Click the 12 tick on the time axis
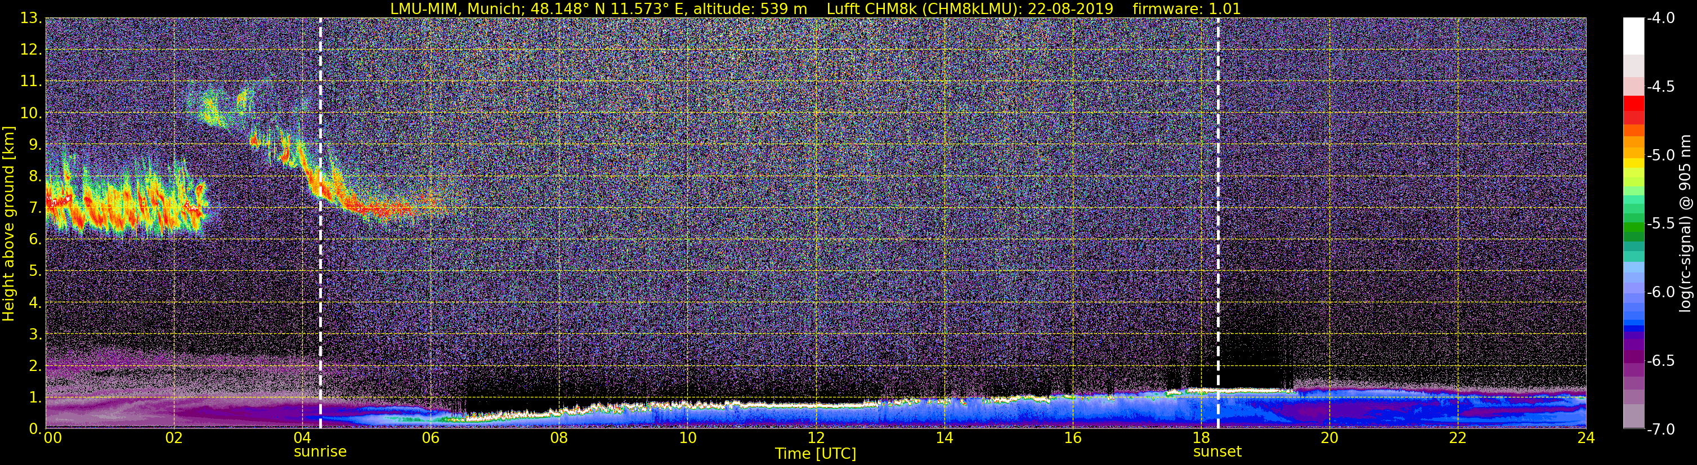This screenshot has width=1697, height=465. pyautogui.click(x=816, y=439)
